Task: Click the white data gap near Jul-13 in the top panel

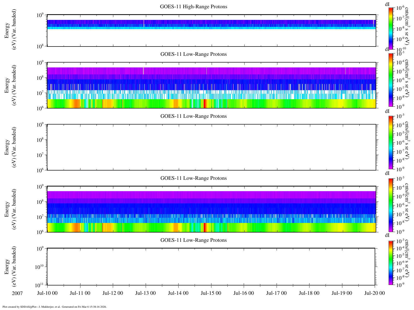Action: pos(144,23)
